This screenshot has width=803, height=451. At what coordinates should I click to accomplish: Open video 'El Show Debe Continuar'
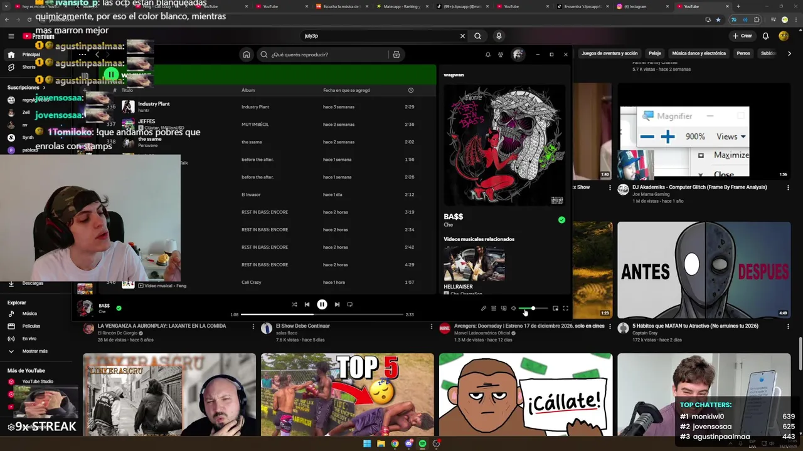tap(303, 326)
